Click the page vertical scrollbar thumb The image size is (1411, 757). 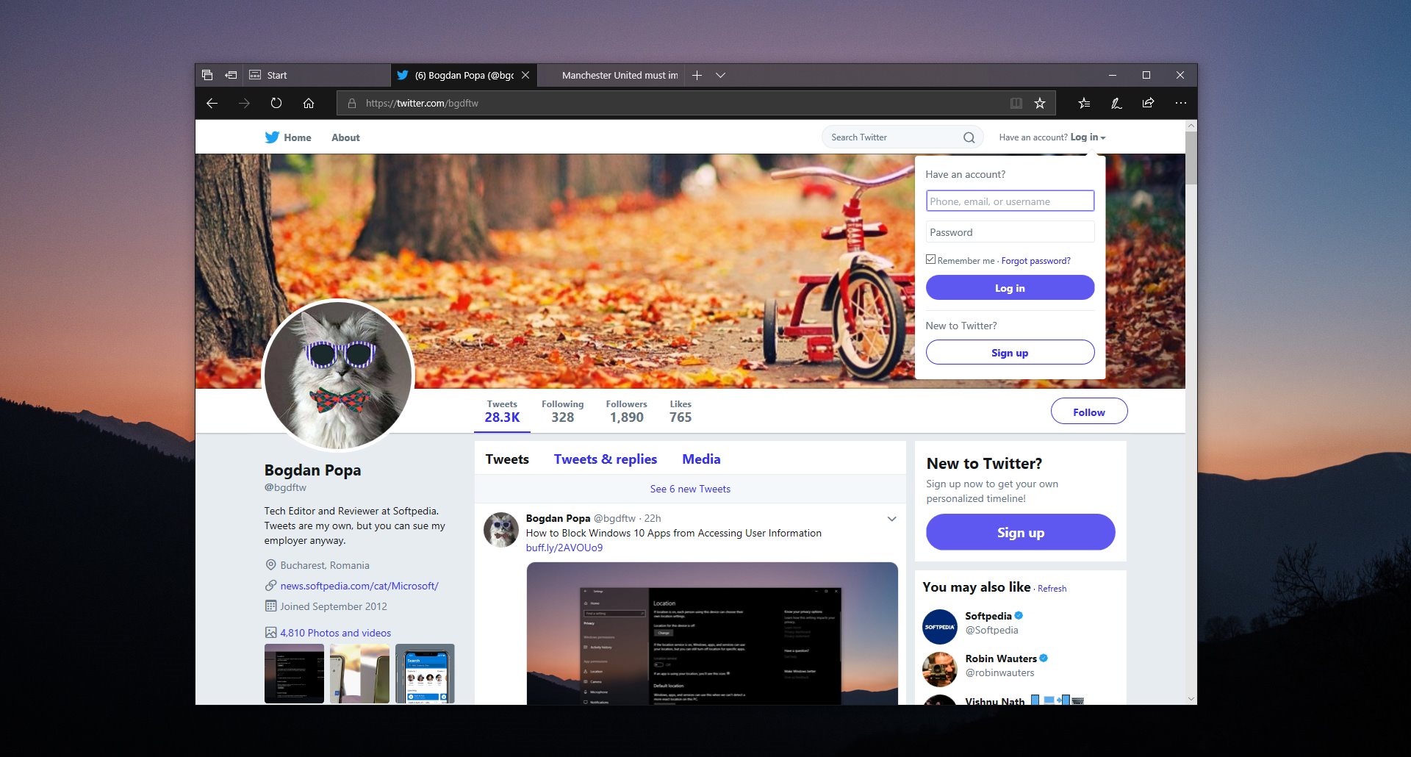coord(1191,158)
